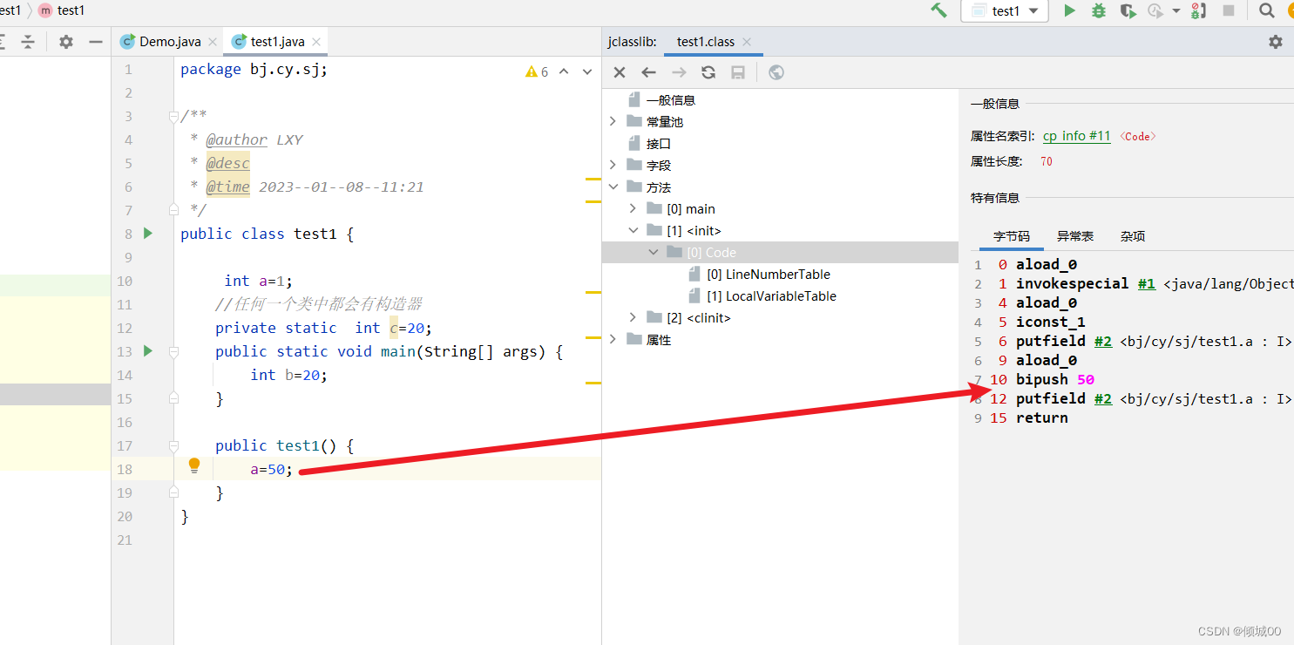Collapse the 方法 tree node
1294x645 pixels.
613,187
